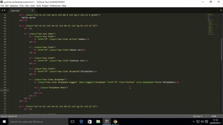The height and width of the screenshot is (125, 223).
Task: Click the role="button" attribute on line 64
Action: [x=127, y=82]
